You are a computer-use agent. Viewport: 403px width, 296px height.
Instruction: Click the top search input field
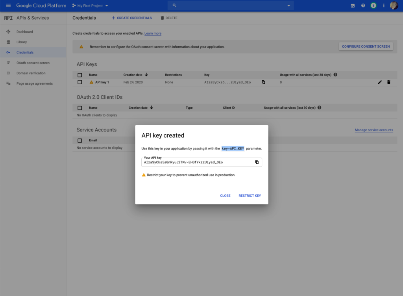click(x=231, y=6)
